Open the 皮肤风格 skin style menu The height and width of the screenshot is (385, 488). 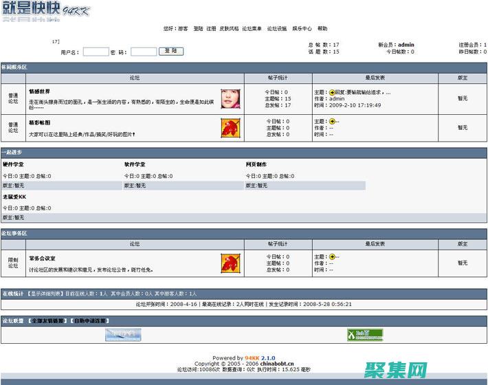coord(229,29)
